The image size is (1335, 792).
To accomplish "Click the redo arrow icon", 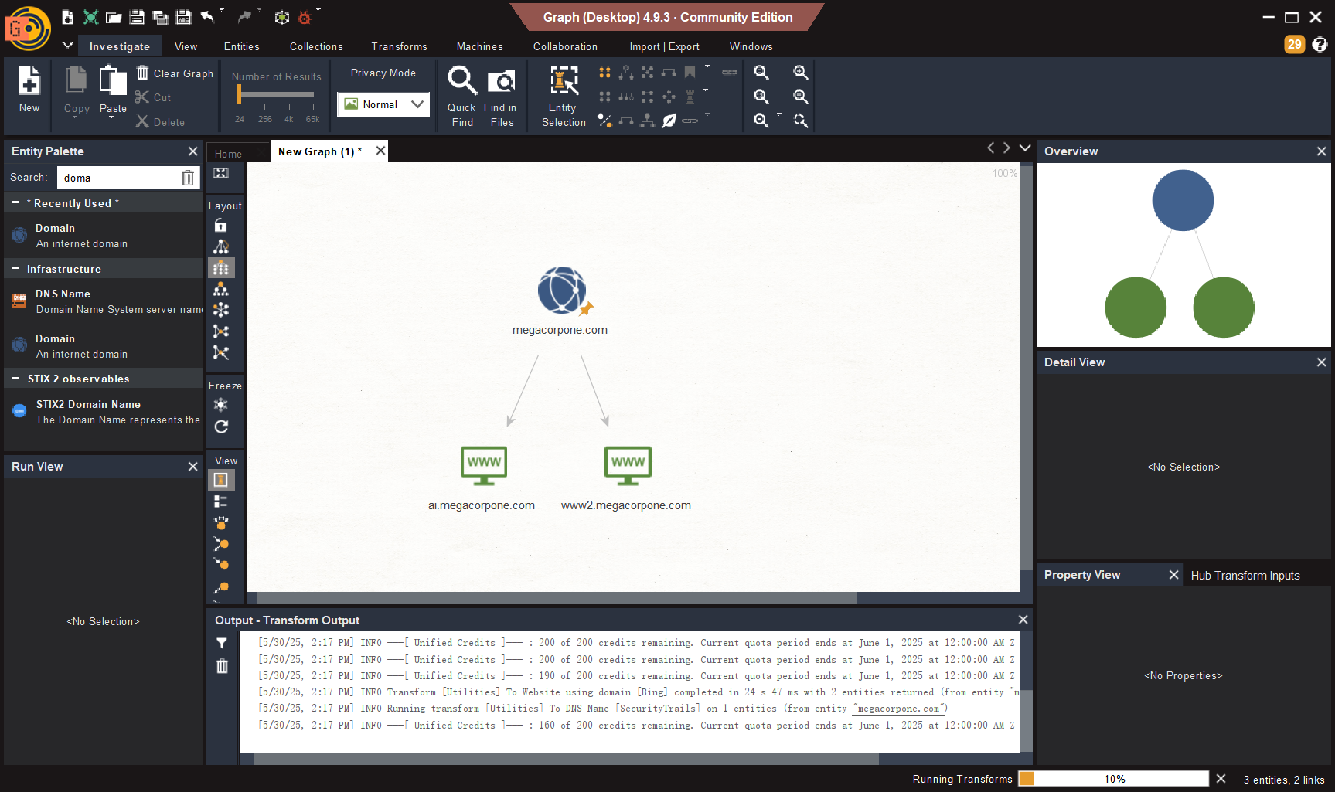I will (x=244, y=17).
